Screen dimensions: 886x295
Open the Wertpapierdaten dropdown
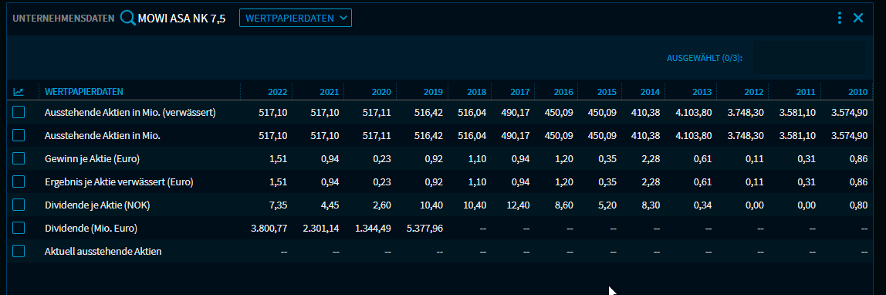[296, 18]
